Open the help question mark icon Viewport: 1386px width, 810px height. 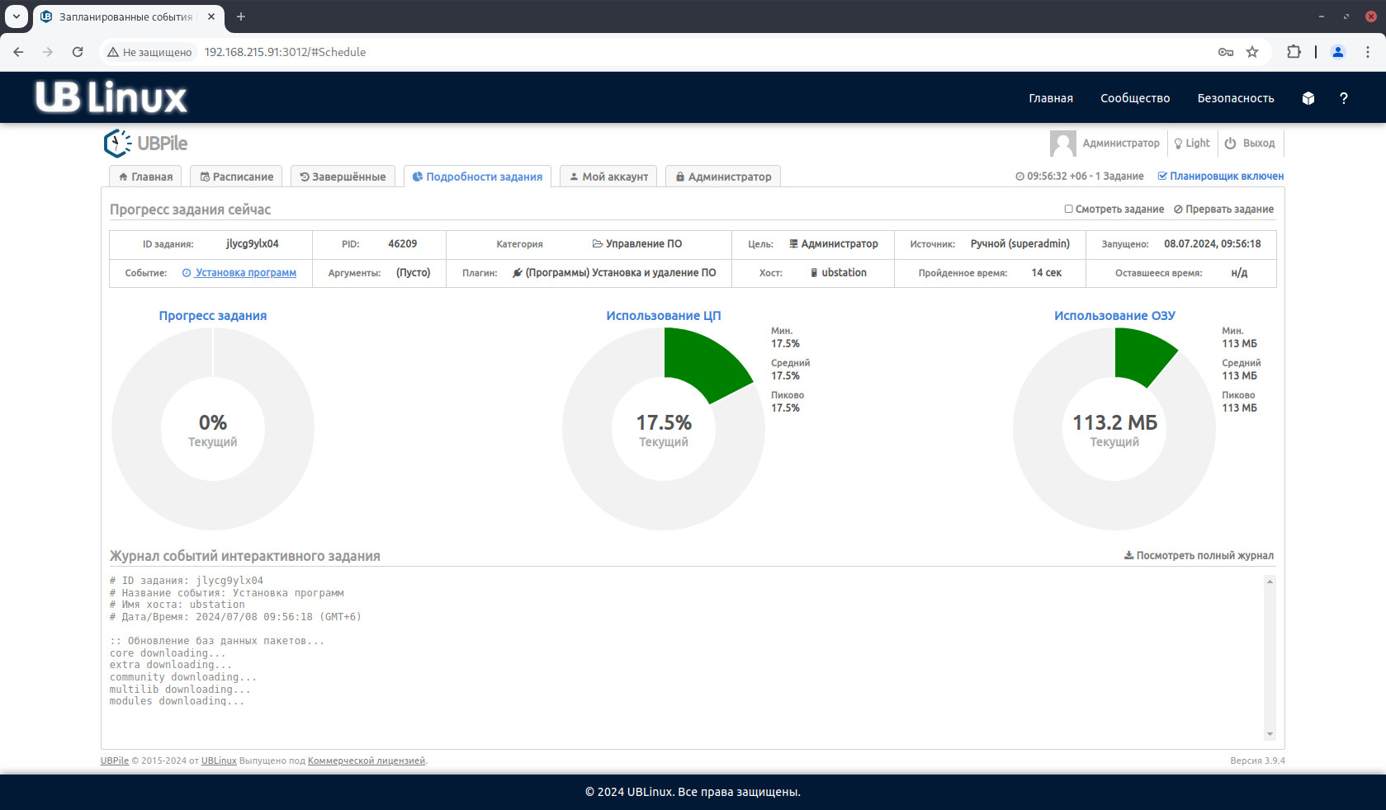click(1343, 98)
